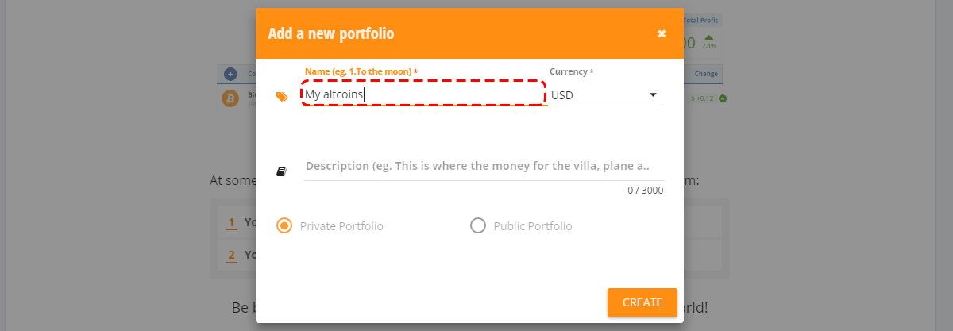Click the Private Portfolio label text

click(341, 226)
